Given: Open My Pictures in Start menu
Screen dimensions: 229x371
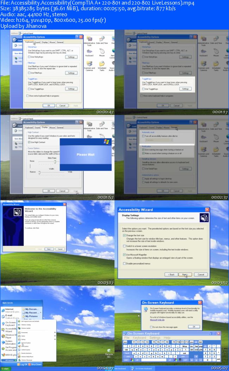Looking at the screenshot, I should 30,316.
